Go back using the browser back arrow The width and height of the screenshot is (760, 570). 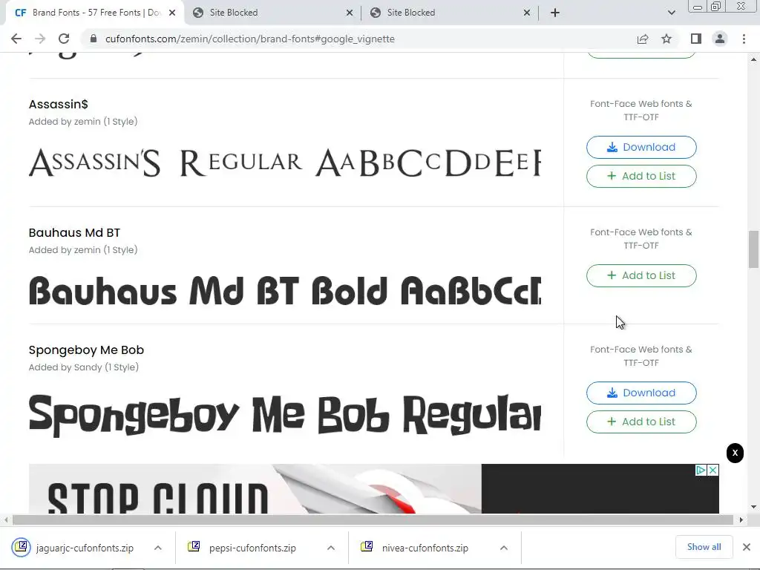[16, 39]
